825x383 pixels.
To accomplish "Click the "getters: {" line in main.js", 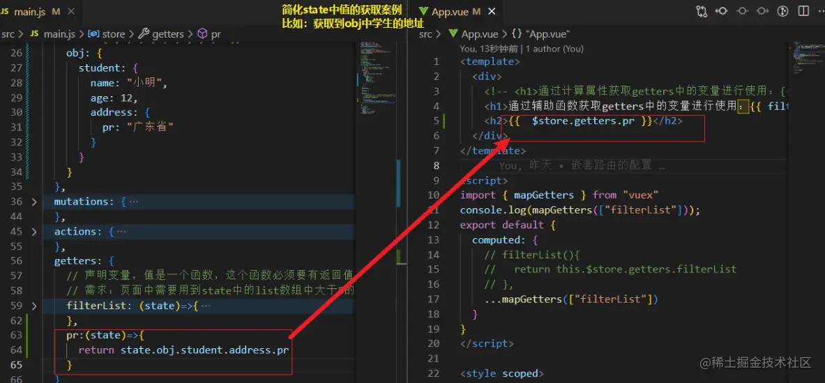I will 84,261.
